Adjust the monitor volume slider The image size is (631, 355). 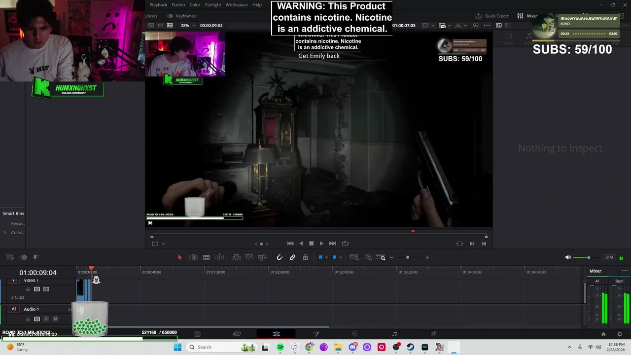coord(588,257)
